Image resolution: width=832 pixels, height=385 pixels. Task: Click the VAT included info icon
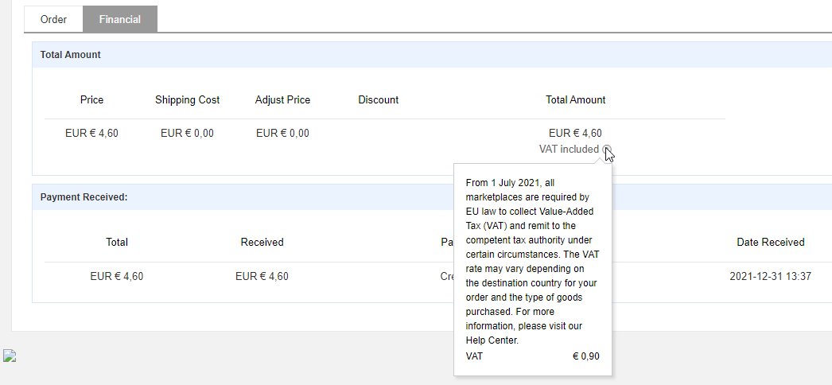coord(607,149)
